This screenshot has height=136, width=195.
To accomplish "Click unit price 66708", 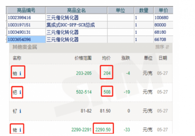I will click(x=160, y=39).
